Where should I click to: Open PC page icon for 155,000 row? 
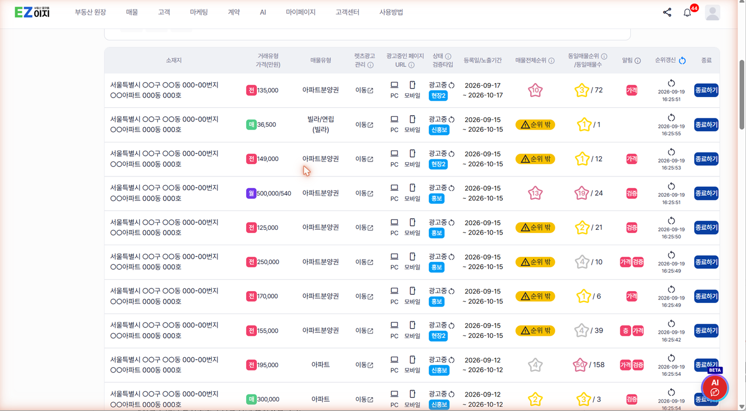(394, 325)
